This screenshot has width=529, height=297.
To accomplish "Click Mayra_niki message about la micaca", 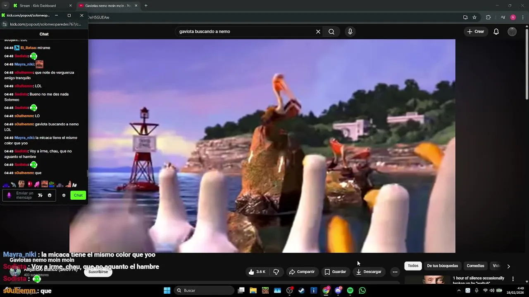I will [x=41, y=140].
